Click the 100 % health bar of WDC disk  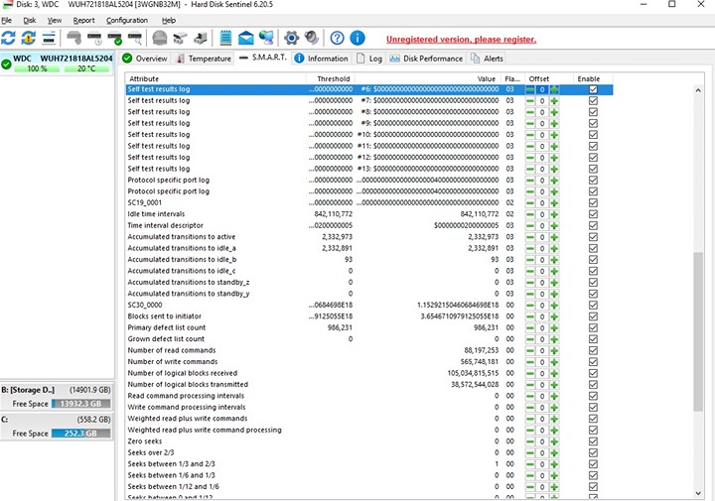click(37, 68)
